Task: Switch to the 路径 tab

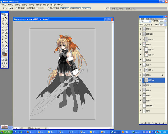Action: click(153, 19)
